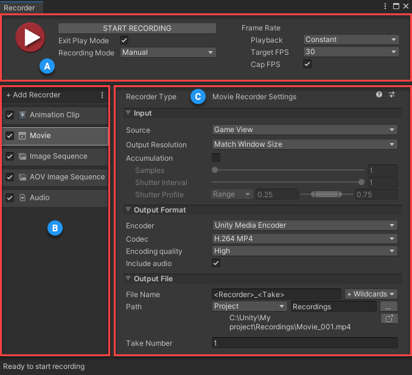
Task: Click the big red record play button
Action: (x=30, y=37)
